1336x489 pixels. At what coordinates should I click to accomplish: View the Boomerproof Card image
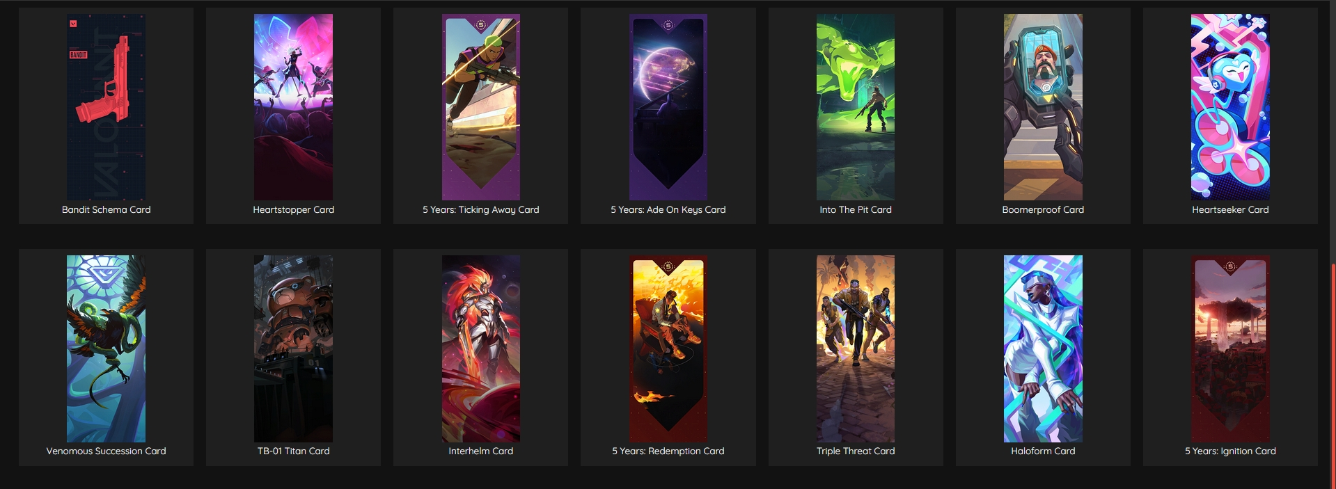click(1043, 107)
